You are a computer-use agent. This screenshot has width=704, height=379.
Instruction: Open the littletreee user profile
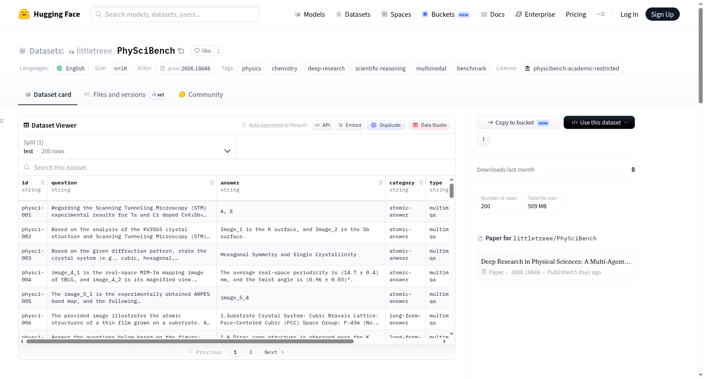click(94, 51)
